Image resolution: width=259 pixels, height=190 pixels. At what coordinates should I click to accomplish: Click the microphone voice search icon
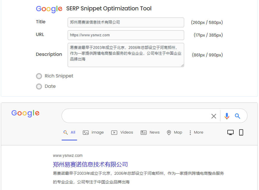[227, 116]
